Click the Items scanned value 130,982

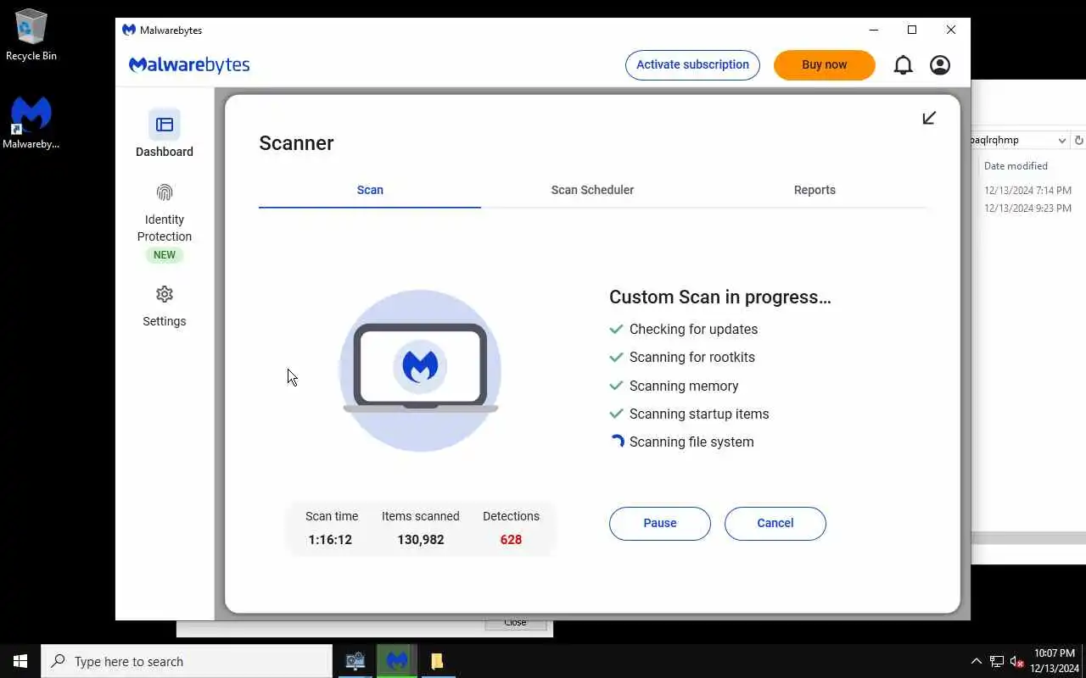[421, 540]
